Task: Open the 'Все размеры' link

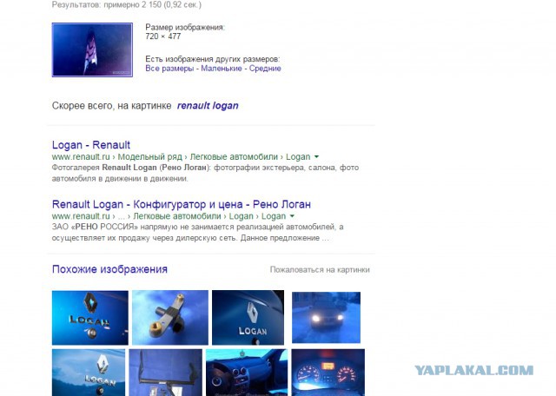Action: 169,69
